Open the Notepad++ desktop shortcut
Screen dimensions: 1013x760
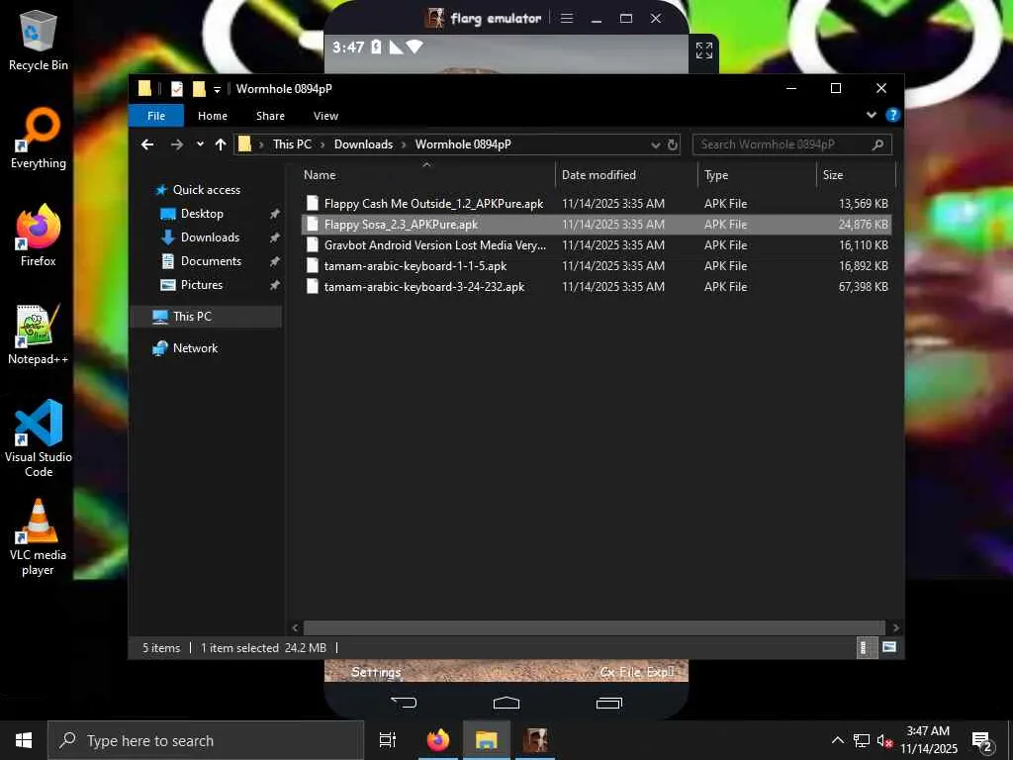click(39, 334)
